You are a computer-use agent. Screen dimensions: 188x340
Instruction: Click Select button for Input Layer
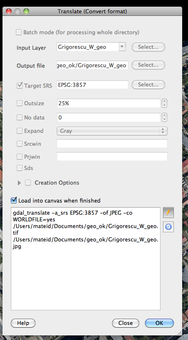[x=148, y=47]
